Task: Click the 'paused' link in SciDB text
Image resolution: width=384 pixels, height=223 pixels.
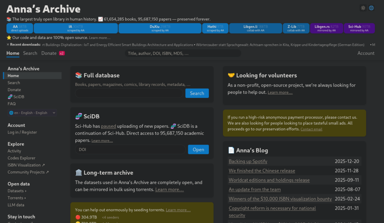Action: click(x=108, y=126)
